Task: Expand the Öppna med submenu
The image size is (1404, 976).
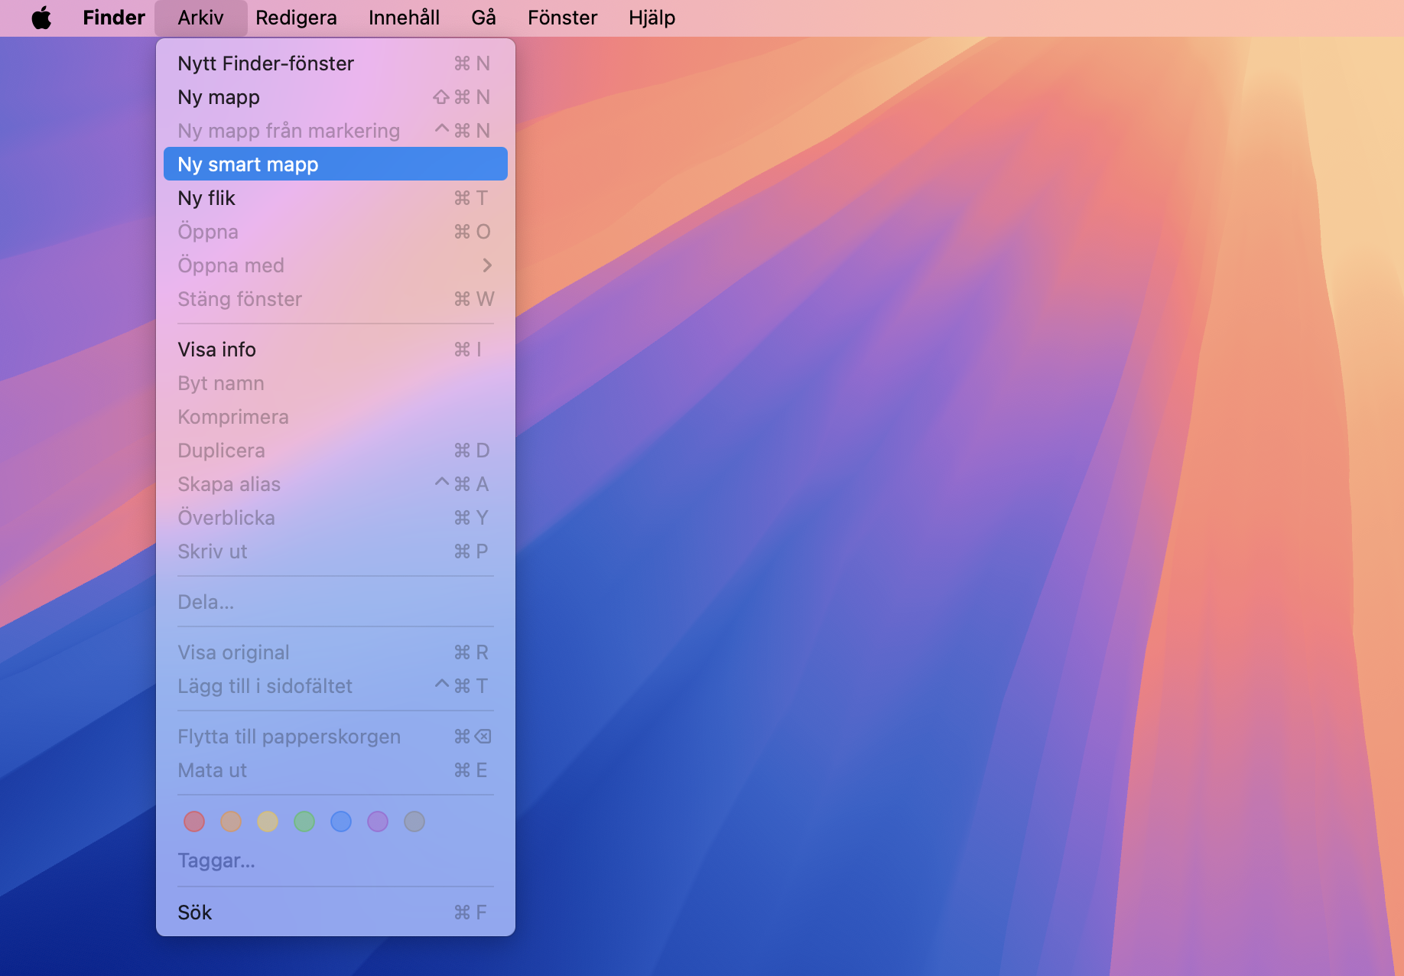Action: [x=336, y=265]
